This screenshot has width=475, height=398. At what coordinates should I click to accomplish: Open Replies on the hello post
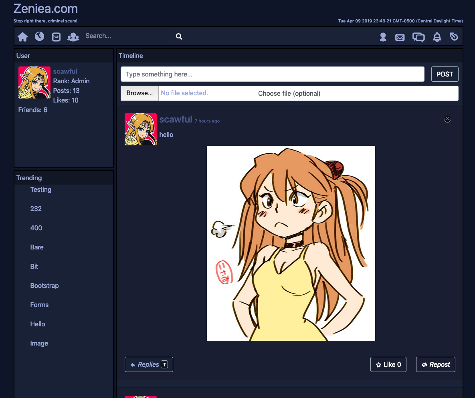coord(149,364)
